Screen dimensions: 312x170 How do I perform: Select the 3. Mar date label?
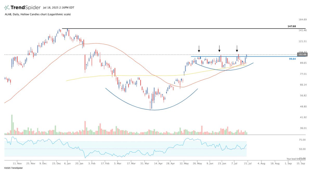[x=118, y=164]
